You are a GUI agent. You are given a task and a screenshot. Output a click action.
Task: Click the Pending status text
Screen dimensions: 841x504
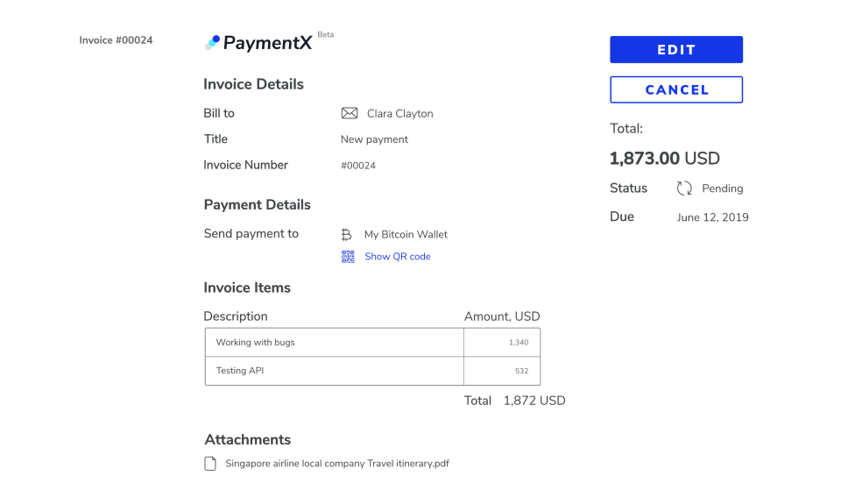[723, 188]
